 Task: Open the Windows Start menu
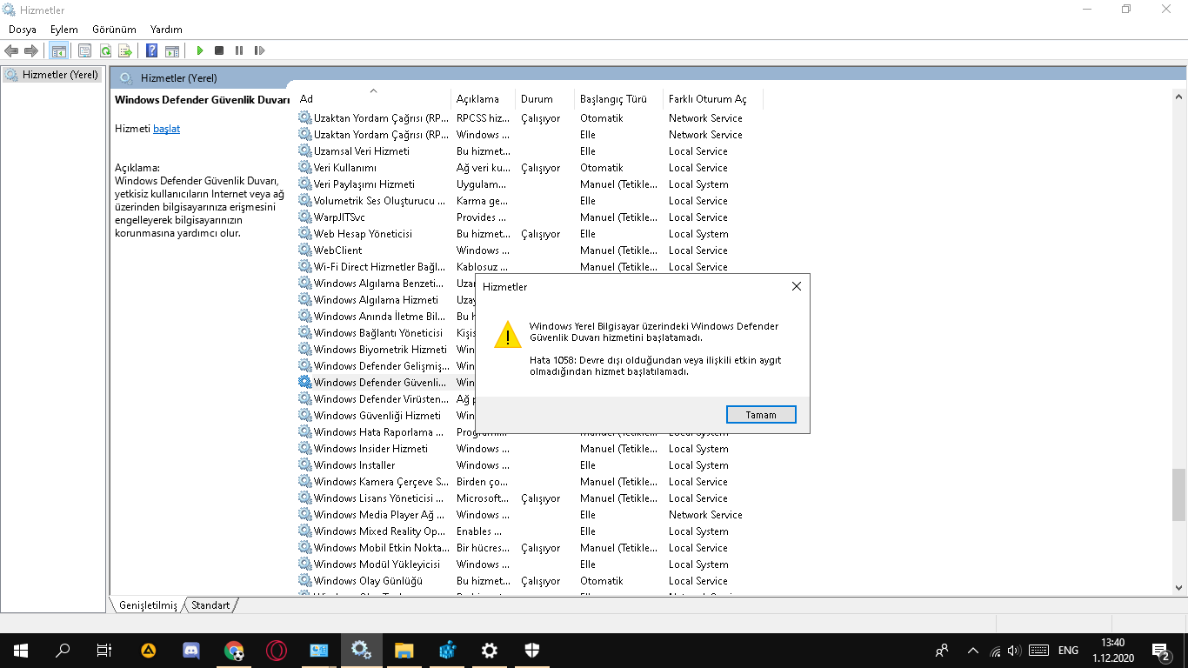[21, 650]
